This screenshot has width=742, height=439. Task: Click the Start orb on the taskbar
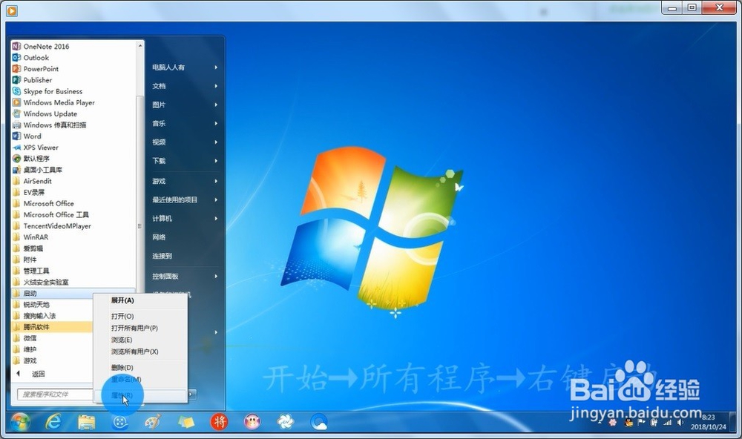(20, 421)
